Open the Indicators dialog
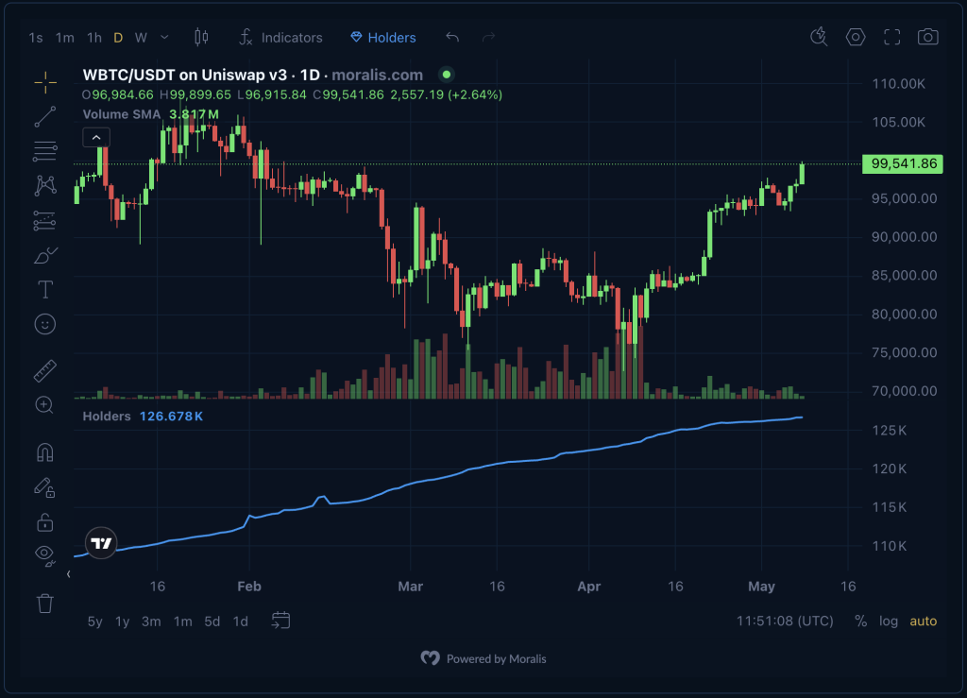The width and height of the screenshot is (967, 698). click(280, 38)
